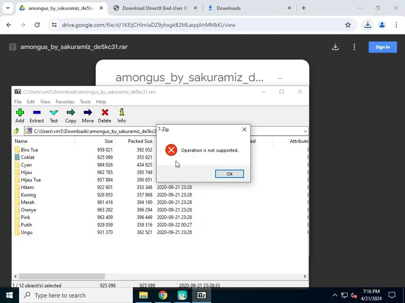The image size is (405, 303).
Task: Click the Miku app taskbar icon
Action: tap(182, 295)
